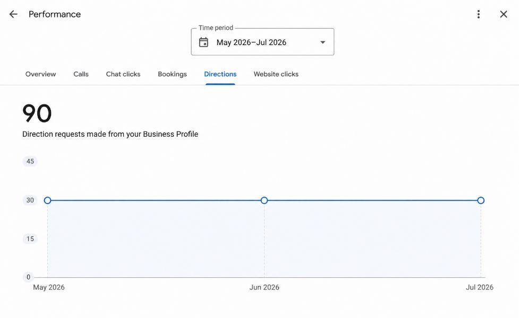Switch to the Chat clicks tab
The width and height of the screenshot is (519, 318).
click(x=123, y=74)
